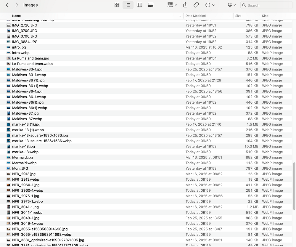Select Maldives-36 (1).webp file name
The image size is (296, 247).
click(x=30, y=86)
